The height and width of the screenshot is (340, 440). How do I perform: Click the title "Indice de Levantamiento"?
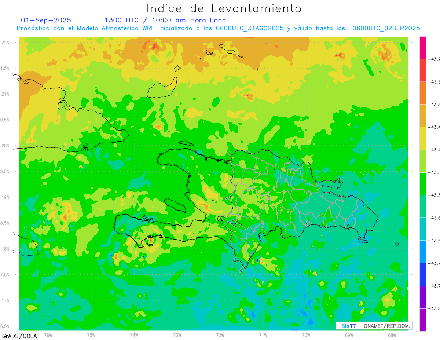(x=224, y=8)
